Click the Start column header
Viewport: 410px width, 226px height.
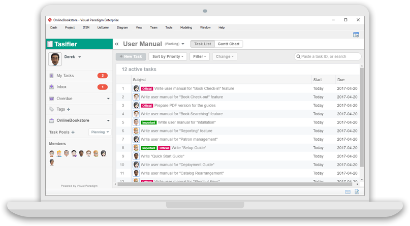tap(324, 80)
